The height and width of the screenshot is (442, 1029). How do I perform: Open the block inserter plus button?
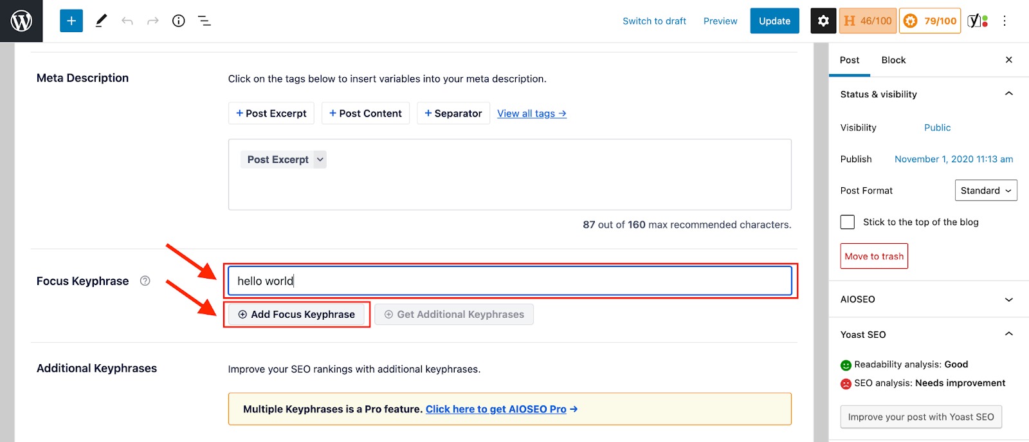[71, 21]
